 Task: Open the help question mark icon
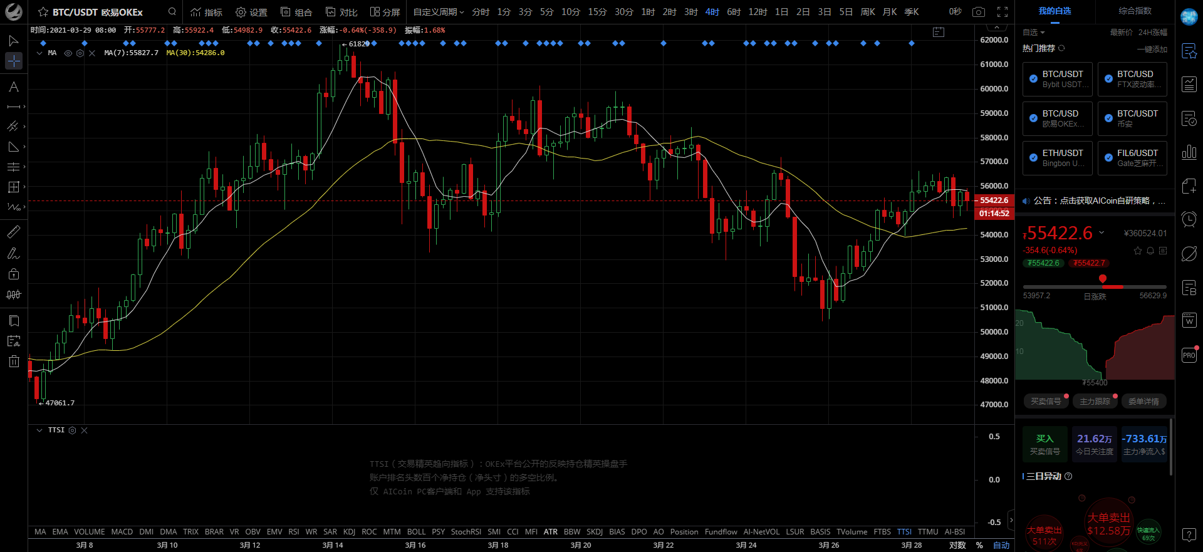coord(1189,534)
